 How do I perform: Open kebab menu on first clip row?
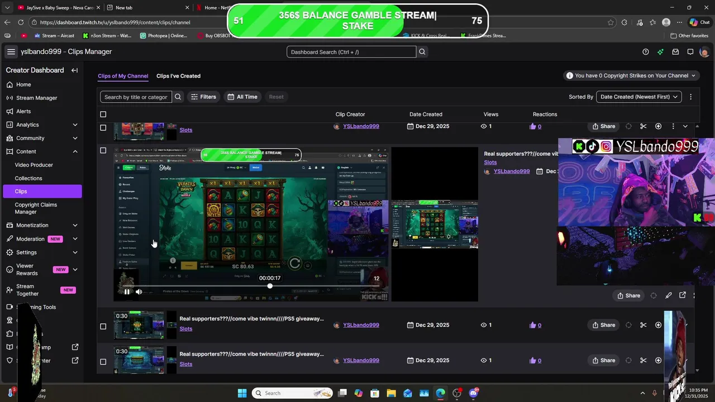673,126
